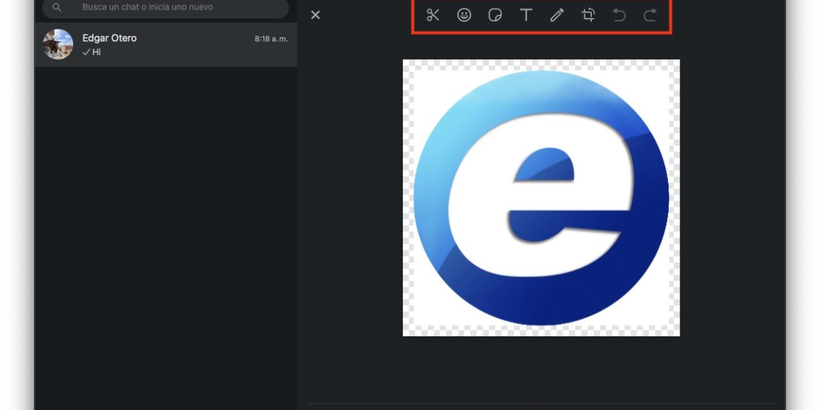Open the emoji picker in editor toolbar

pyautogui.click(x=464, y=15)
